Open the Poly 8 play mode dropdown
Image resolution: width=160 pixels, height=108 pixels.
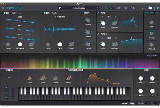pyautogui.click(x=132, y=103)
